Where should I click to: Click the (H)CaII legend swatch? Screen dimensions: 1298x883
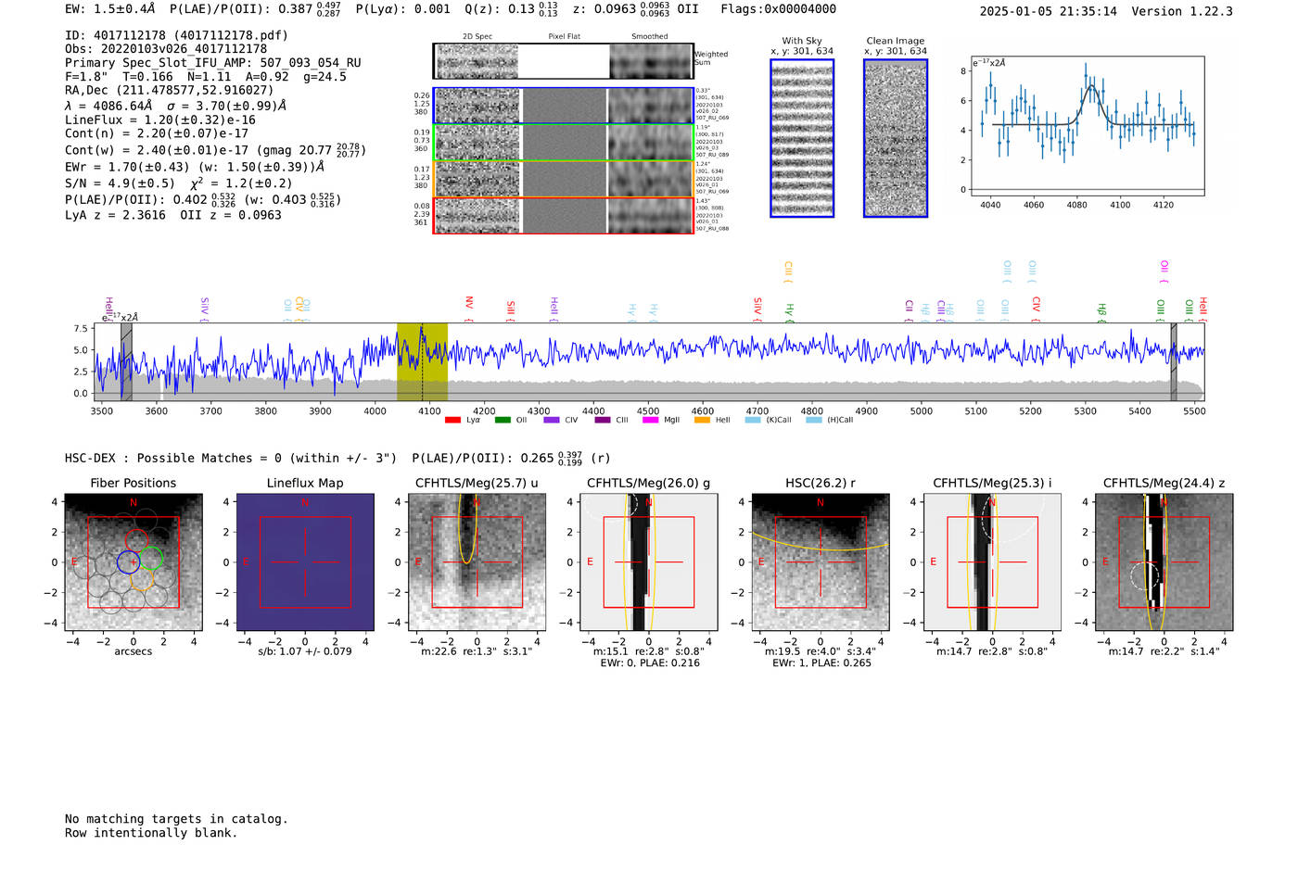point(814,420)
